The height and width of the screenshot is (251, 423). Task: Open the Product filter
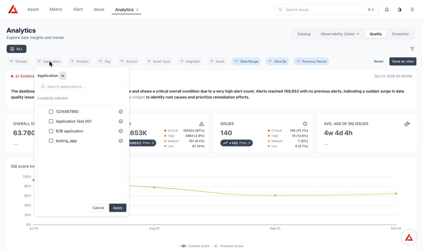tap(80, 61)
